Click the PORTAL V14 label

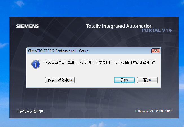click(156, 30)
